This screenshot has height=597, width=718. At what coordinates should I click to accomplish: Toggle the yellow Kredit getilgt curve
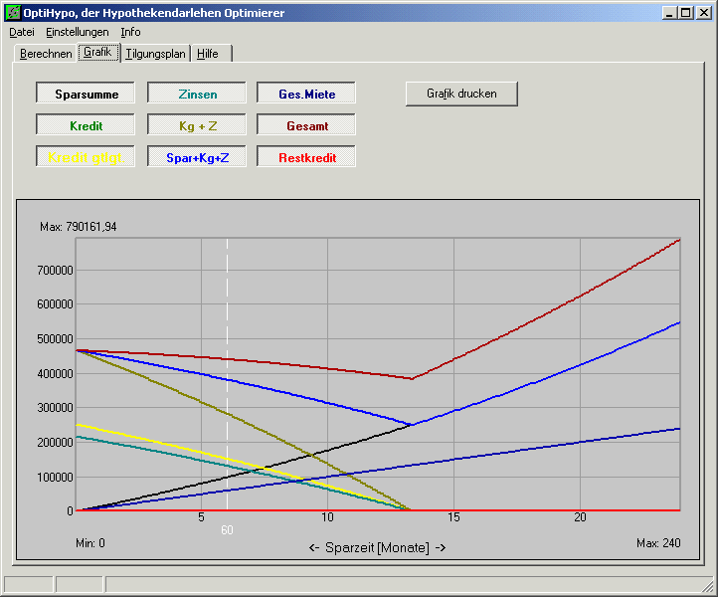pyautogui.click(x=87, y=158)
